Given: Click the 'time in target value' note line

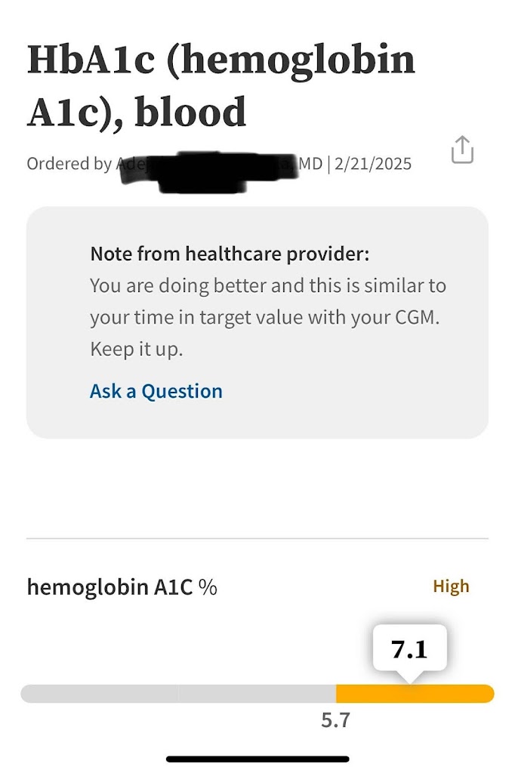Looking at the screenshot, I should click(264, 318).
